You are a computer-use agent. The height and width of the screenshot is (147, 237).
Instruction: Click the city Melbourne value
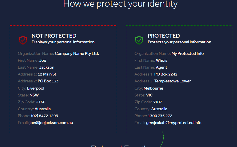coord(153,88)
